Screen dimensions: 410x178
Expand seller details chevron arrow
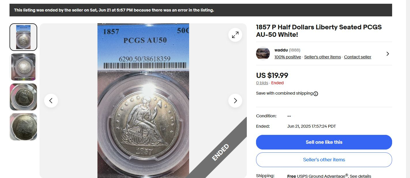[x=388, y=54]
